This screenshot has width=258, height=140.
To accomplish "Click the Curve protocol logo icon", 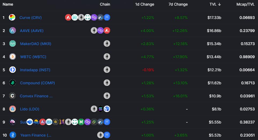I will pos(12,17).
